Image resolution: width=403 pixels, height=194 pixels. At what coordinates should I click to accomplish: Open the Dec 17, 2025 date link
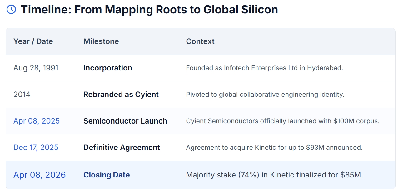(36, 148)
